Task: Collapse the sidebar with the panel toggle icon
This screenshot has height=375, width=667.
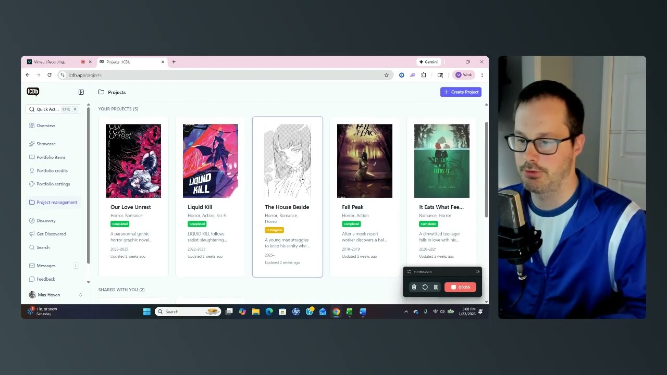Action: [81, 92]
